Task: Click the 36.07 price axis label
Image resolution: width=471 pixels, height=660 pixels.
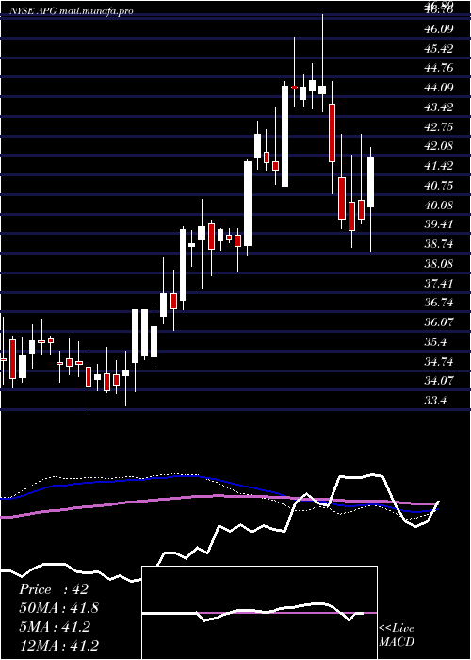Action: [439, 322]
